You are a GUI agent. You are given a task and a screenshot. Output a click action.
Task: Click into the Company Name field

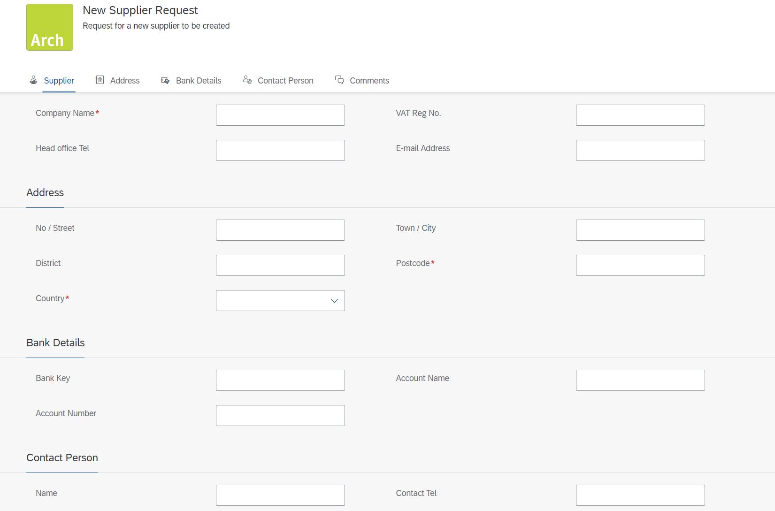[x=280, y=115]
